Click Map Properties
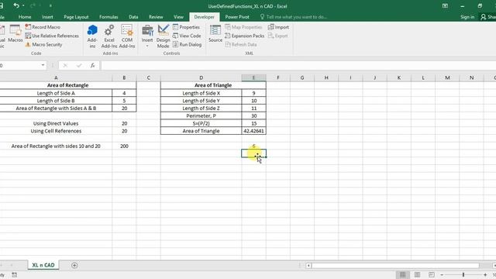Screen dimensions: 496x279 coord(243,27)
